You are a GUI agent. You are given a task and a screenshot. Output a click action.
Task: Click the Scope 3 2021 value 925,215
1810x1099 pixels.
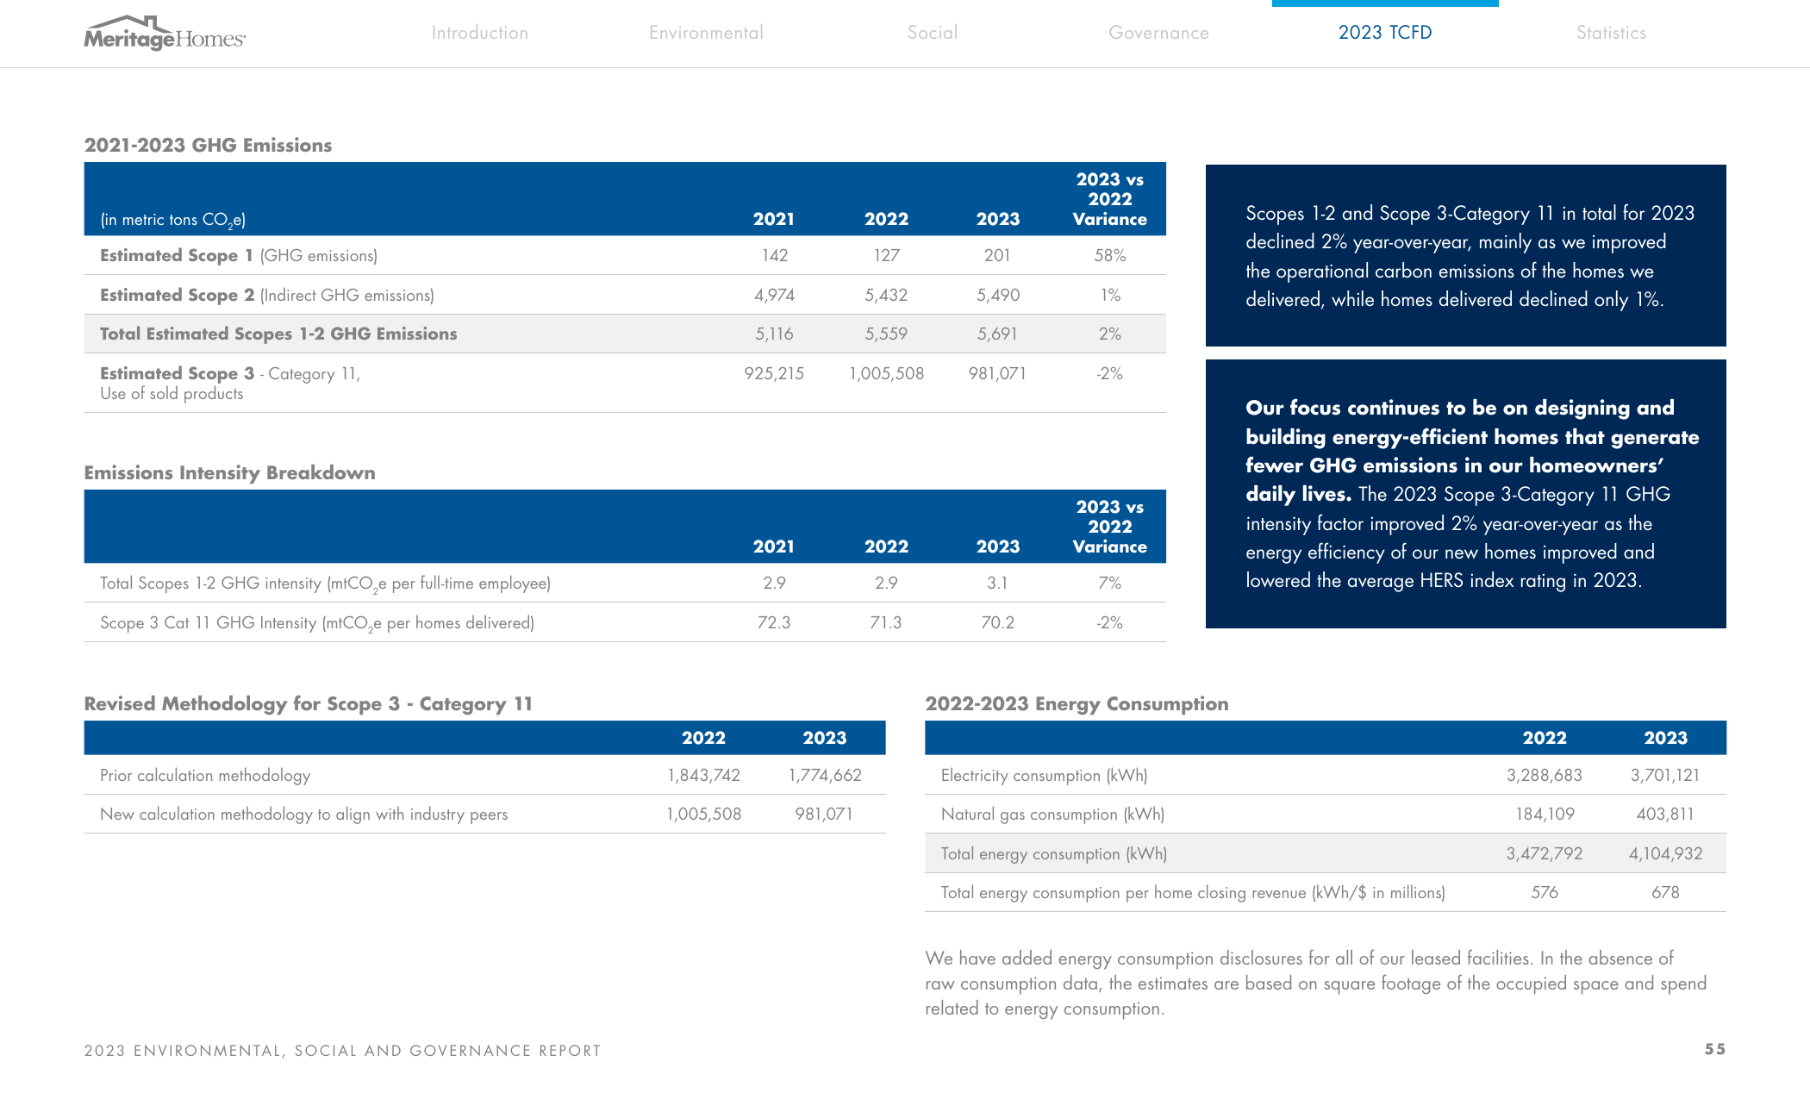pyautogui.click(x=774, y=373)
